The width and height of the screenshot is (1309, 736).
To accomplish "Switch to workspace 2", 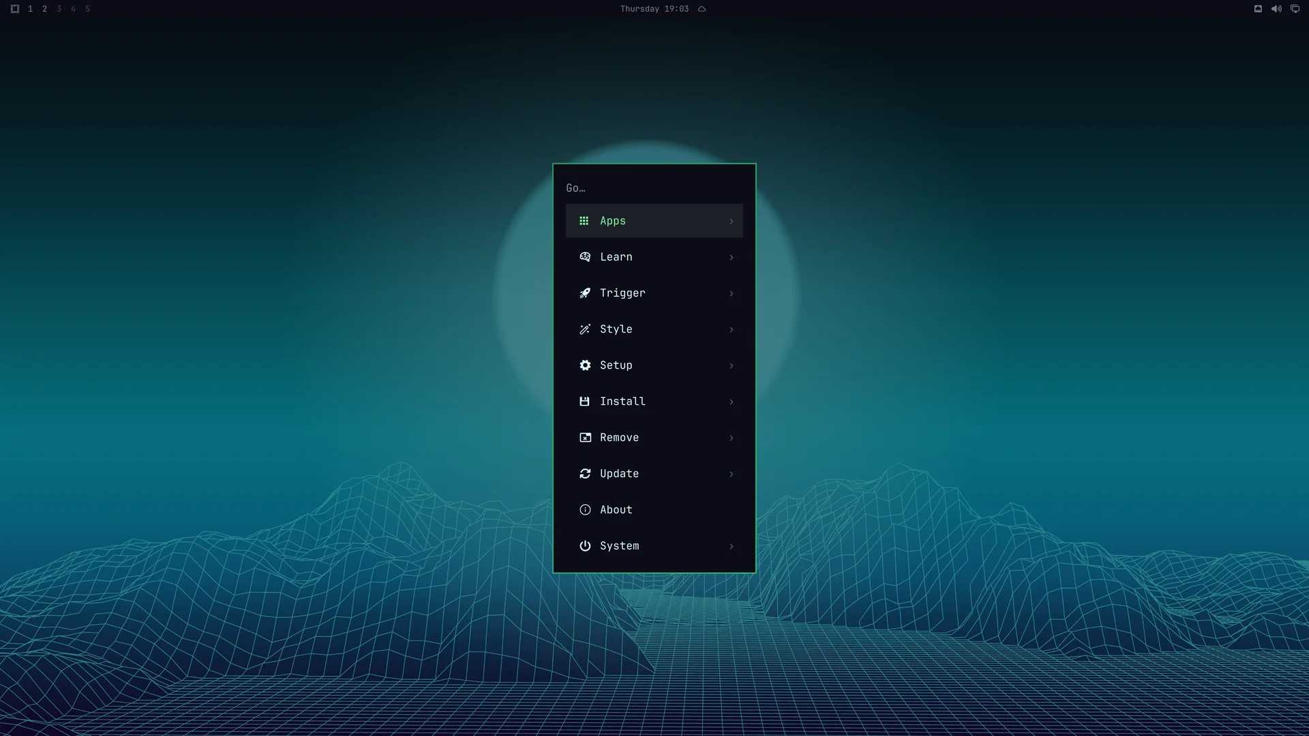I will pos(44,9).
